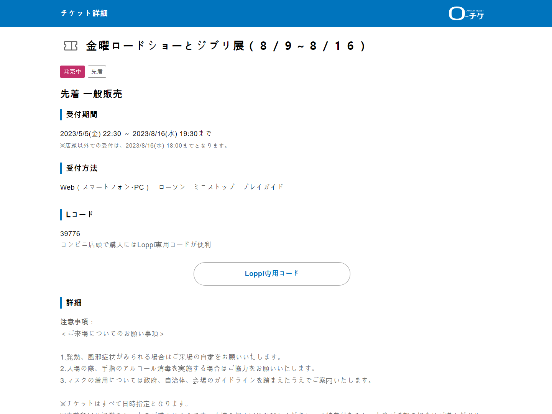The width and height of the screenshot is (552, 414).
Task: Click the note about 店頭以外での受付
Action: coord(145,146)
